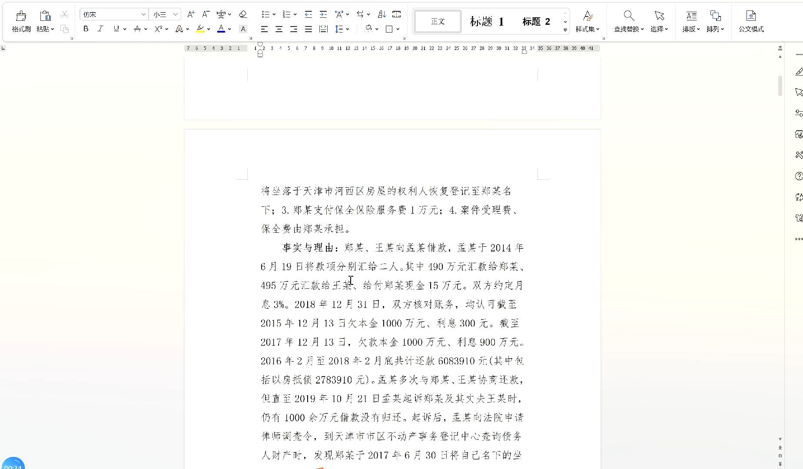Decrease font size with A- icon

[x=206, y=14]
